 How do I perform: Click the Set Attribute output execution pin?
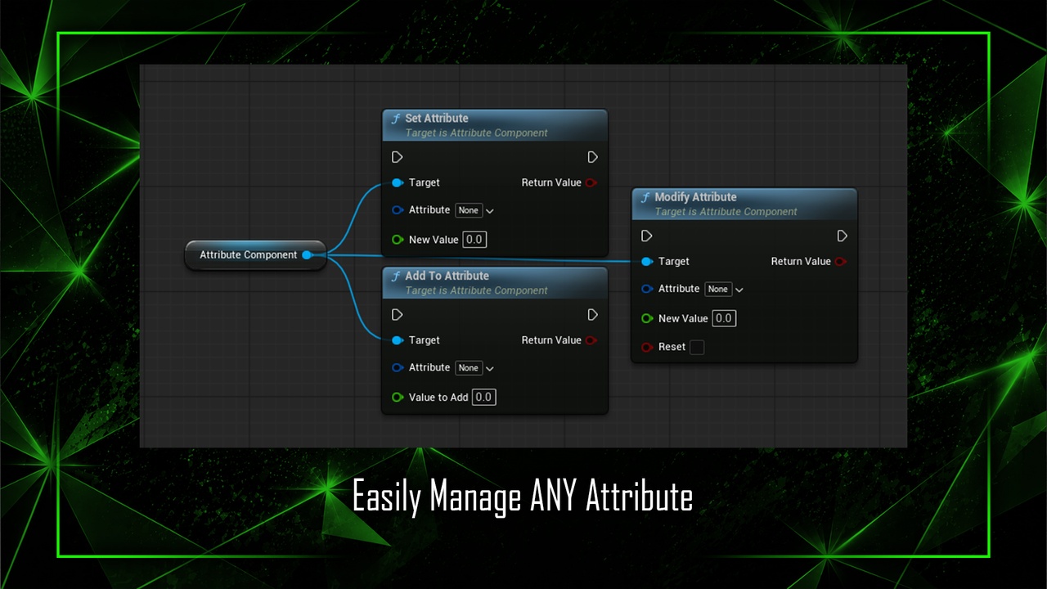[x=593, y=157]
